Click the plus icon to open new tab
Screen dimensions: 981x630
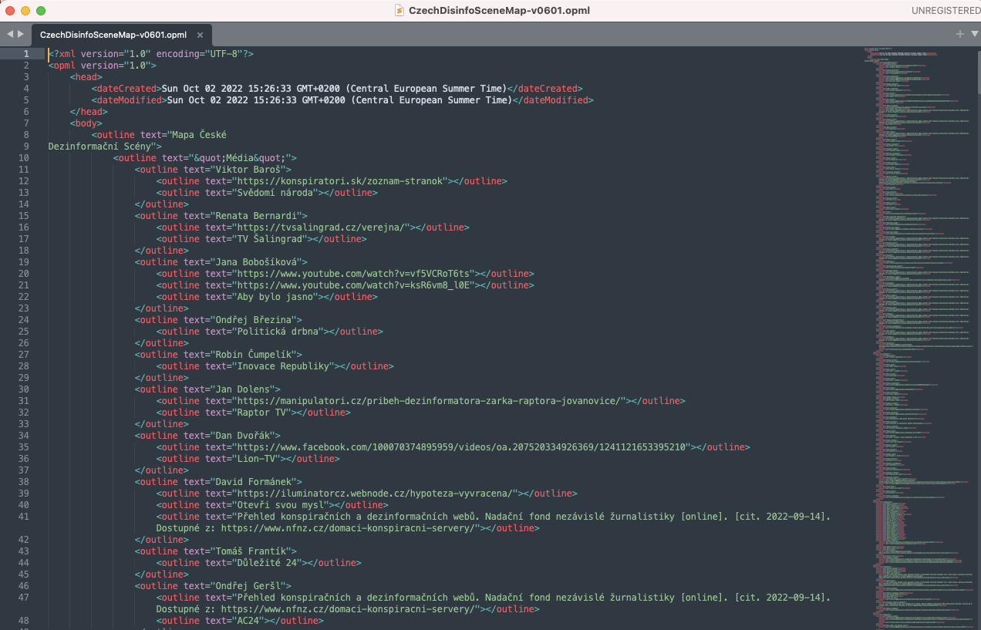[959, 34]
